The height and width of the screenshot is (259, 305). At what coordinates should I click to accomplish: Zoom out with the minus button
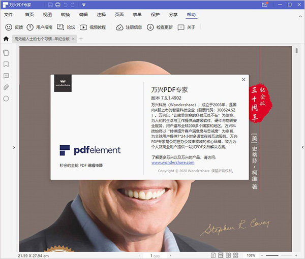click(262, 255)
